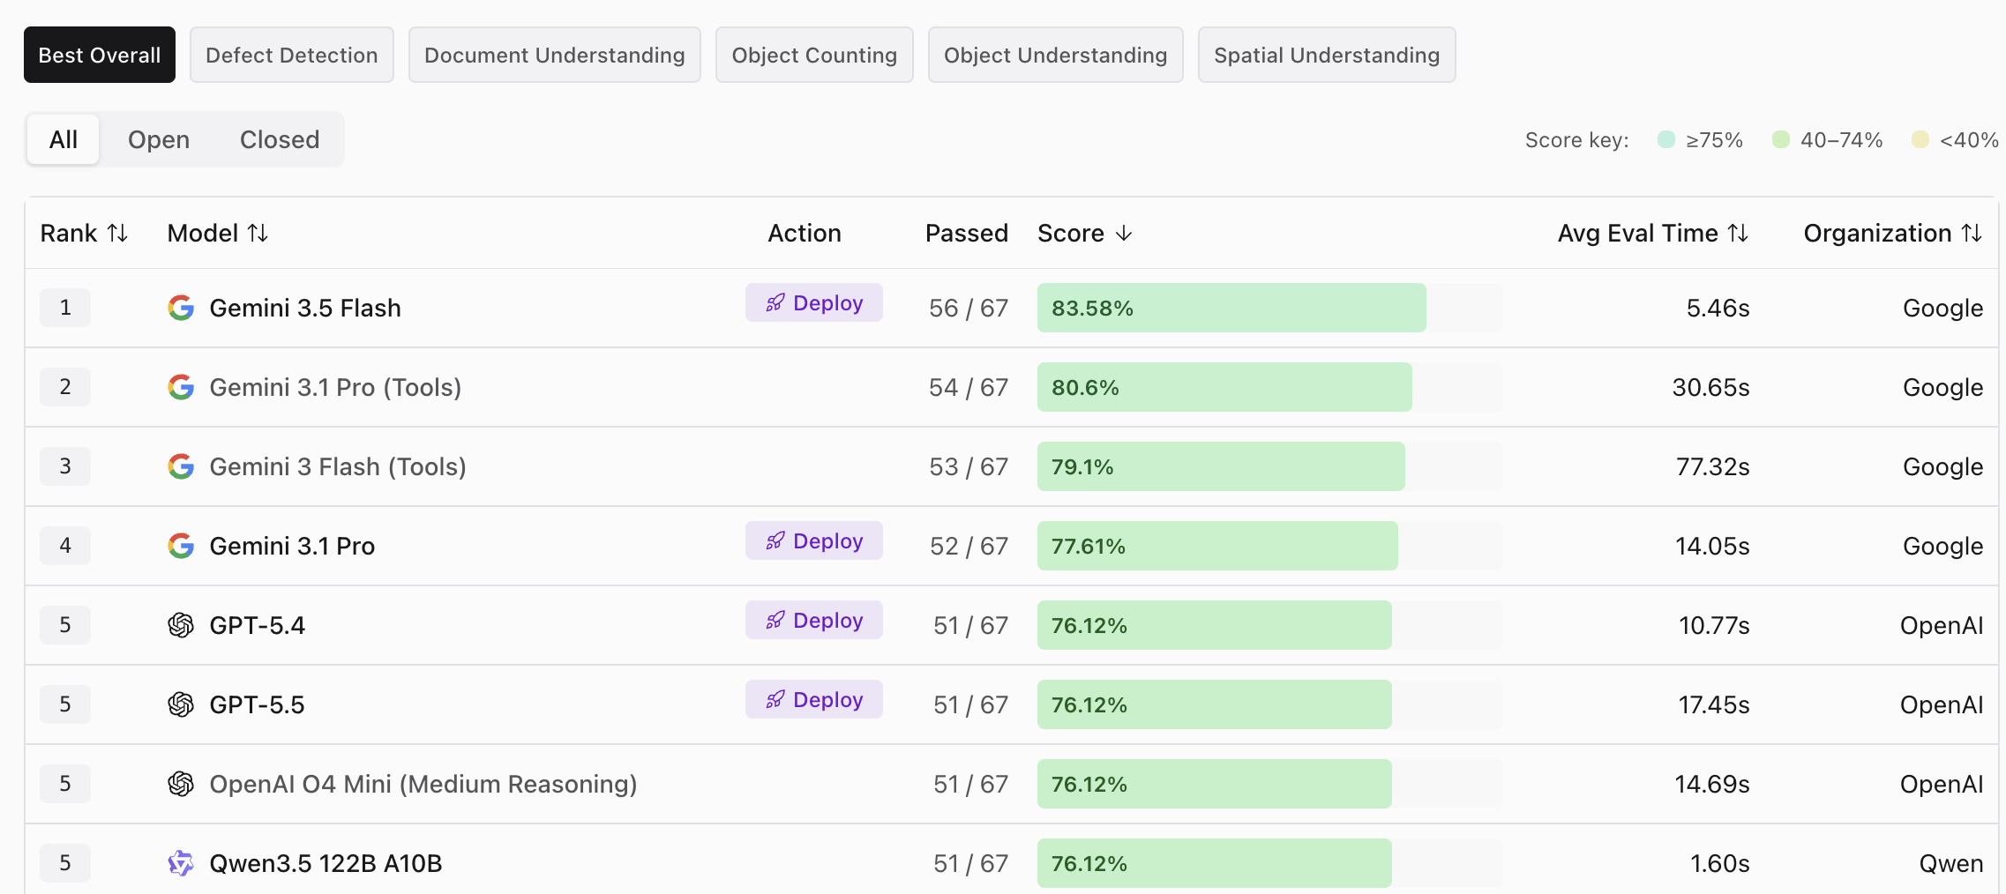Click the OpenAI logo beside GPT-5.5
2006x894 pixels.
click(181, 704)
